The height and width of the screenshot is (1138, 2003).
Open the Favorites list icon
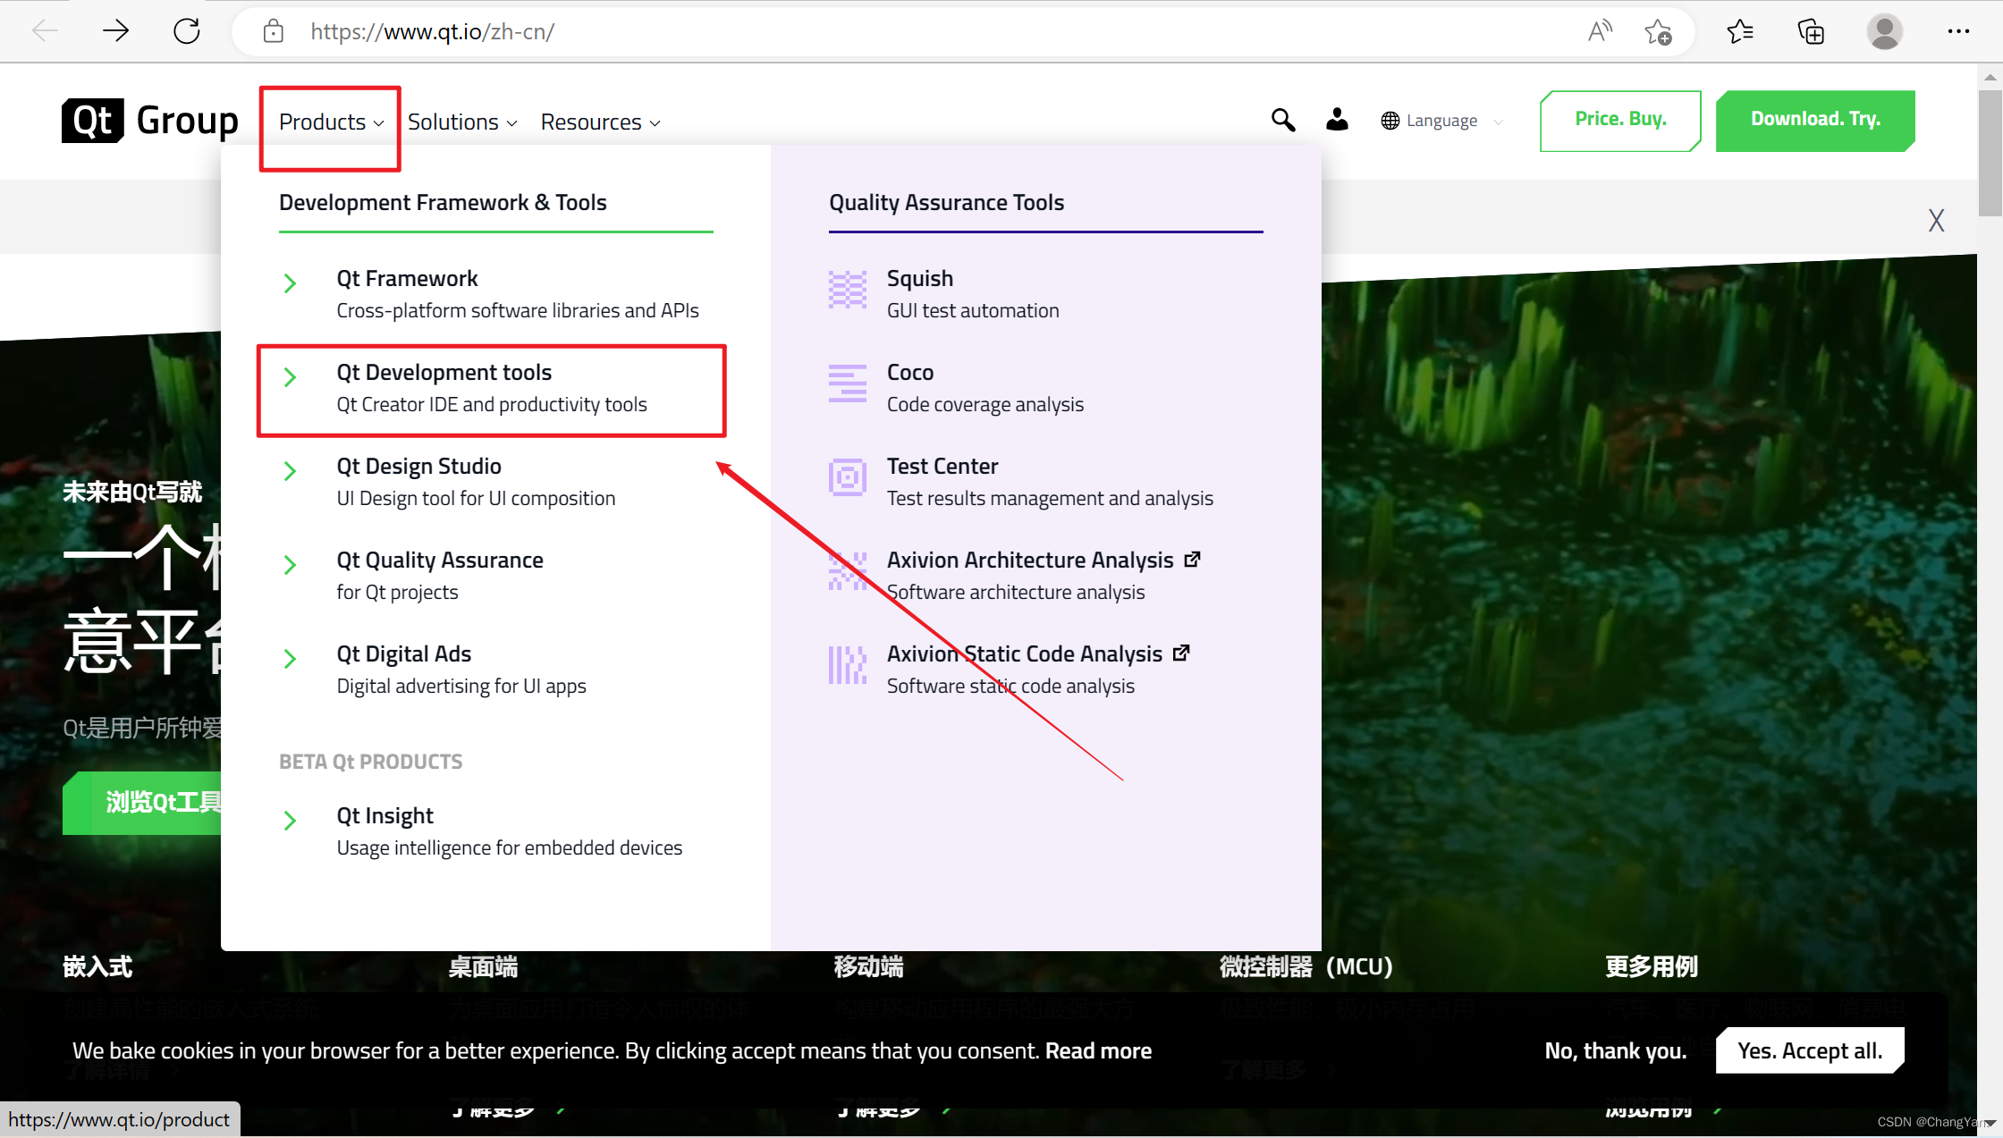(x=1740, y=32)
